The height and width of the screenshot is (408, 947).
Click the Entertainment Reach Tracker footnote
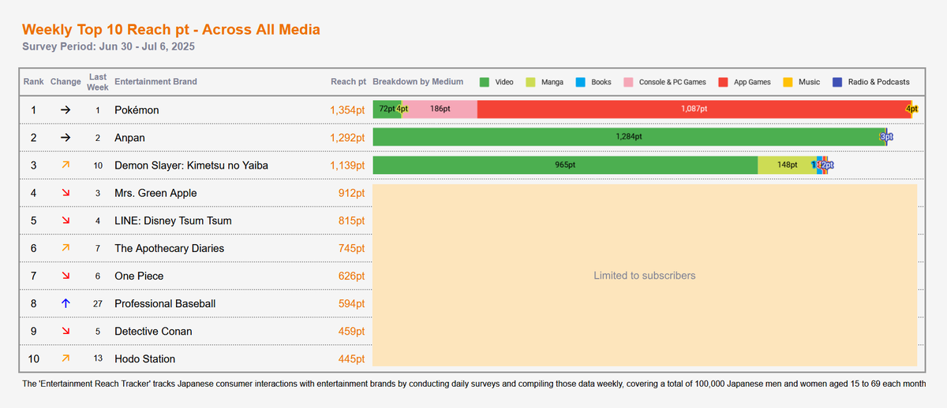(x=475, y=384)
